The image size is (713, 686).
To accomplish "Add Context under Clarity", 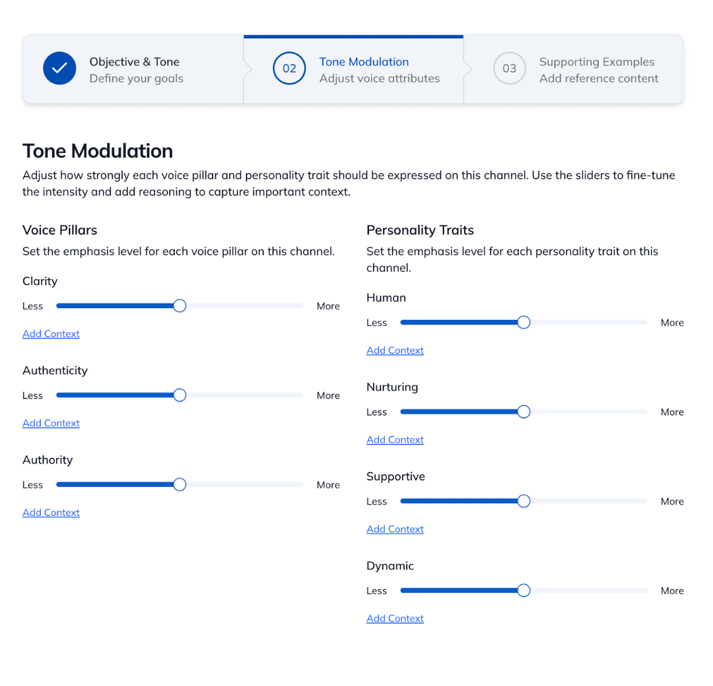I will (x=51, y=334).
